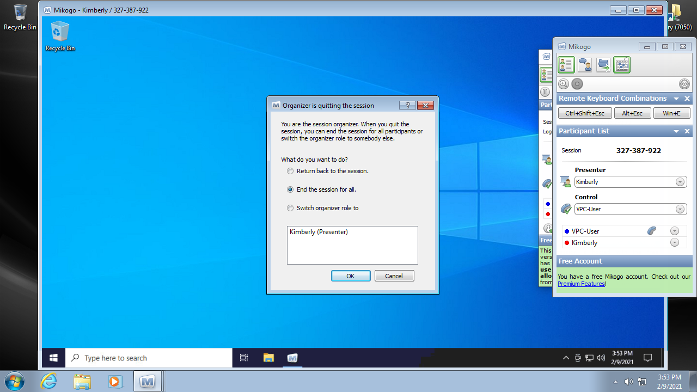The image size is (697, 392).
Task: Follow the Premium Features link
Action: [581, 284]
